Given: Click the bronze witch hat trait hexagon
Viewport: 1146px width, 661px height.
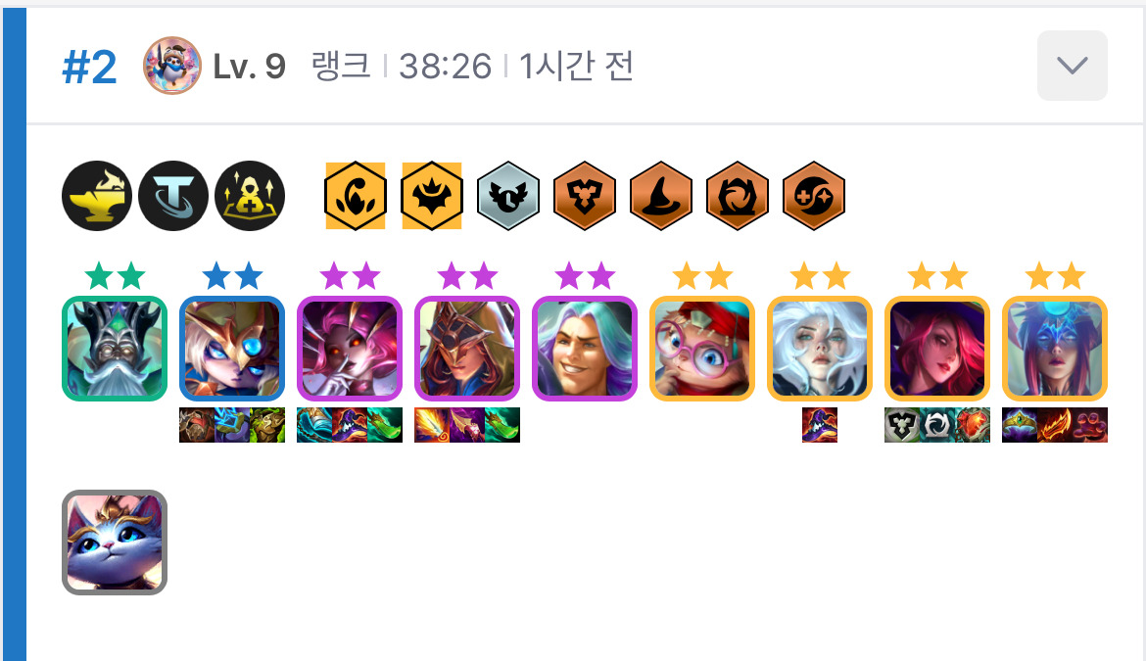Looking at the screenshot, I should [661, 196].
